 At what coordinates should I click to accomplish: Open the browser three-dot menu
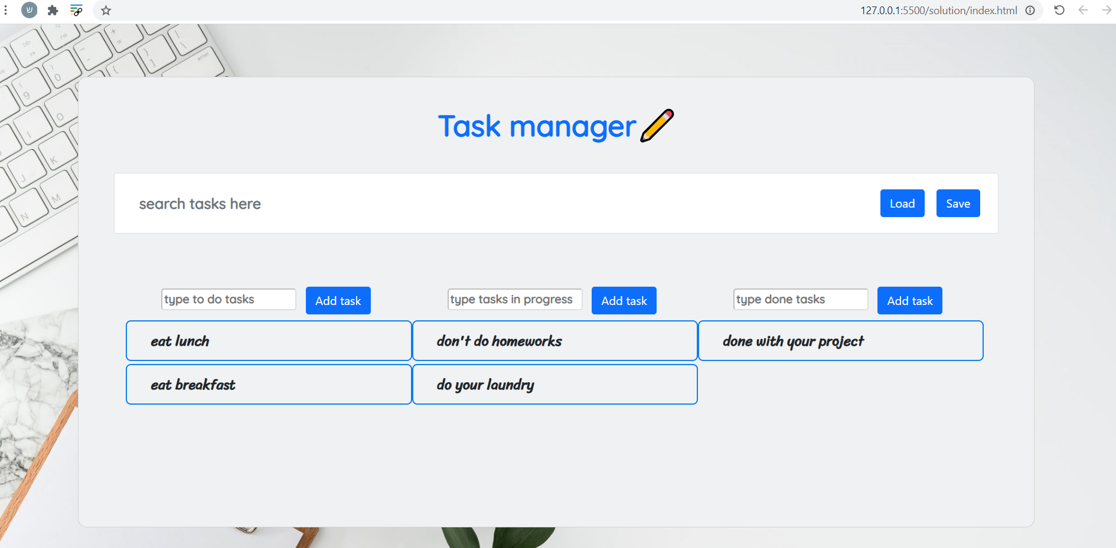pyautogui.click(x=6, y=10)
